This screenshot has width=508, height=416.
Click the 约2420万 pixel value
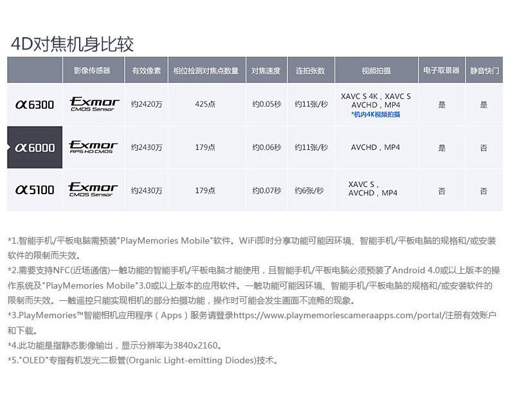[147, 104]
